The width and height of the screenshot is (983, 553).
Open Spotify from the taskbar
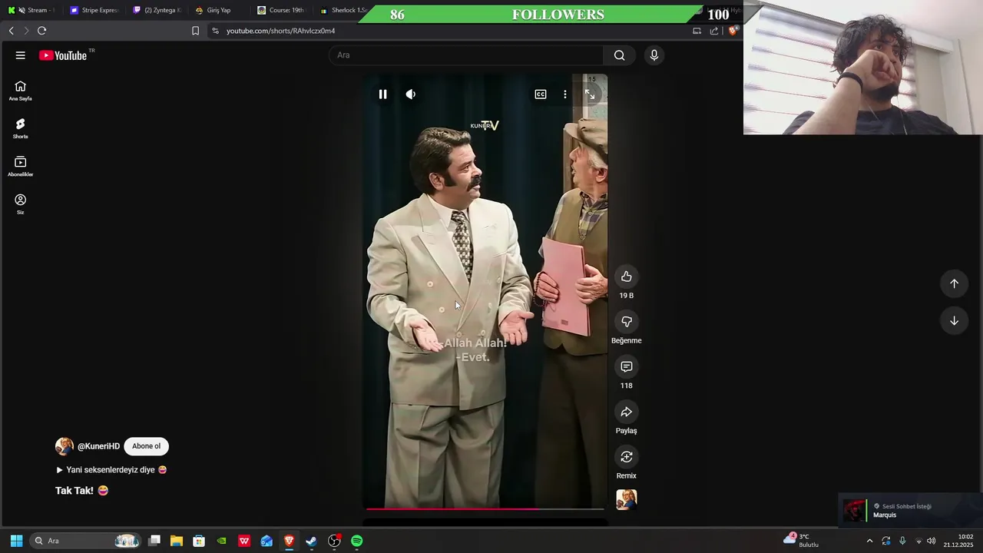[357, 541]
